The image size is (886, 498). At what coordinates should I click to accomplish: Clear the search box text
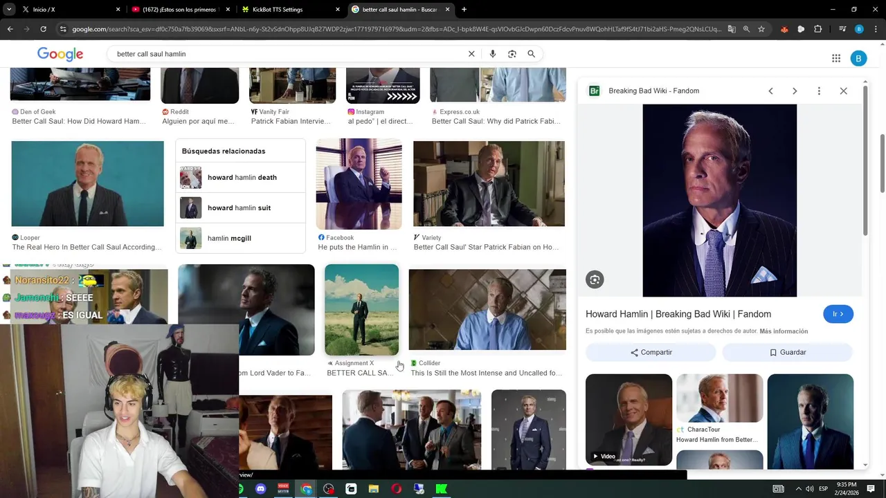(x=471, y=54)
